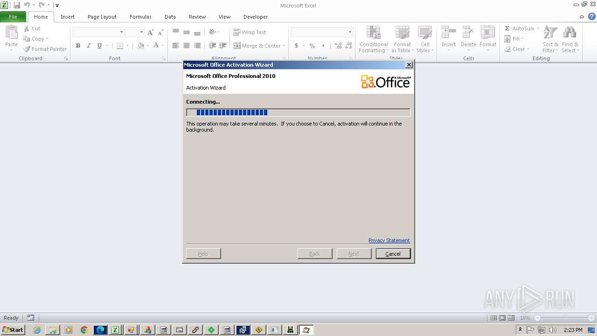Image resolution: width=597 pixels, height=336 pixels.
Task: Click the volume speaker tray icon
Action: pyautogui.click(x=553, y=330)
